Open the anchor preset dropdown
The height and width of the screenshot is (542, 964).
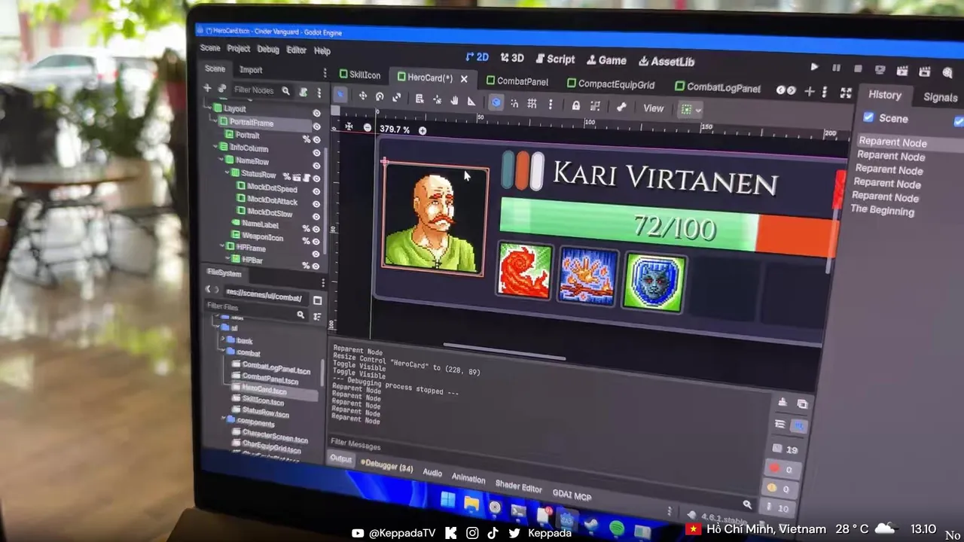[x=691, y=110]
